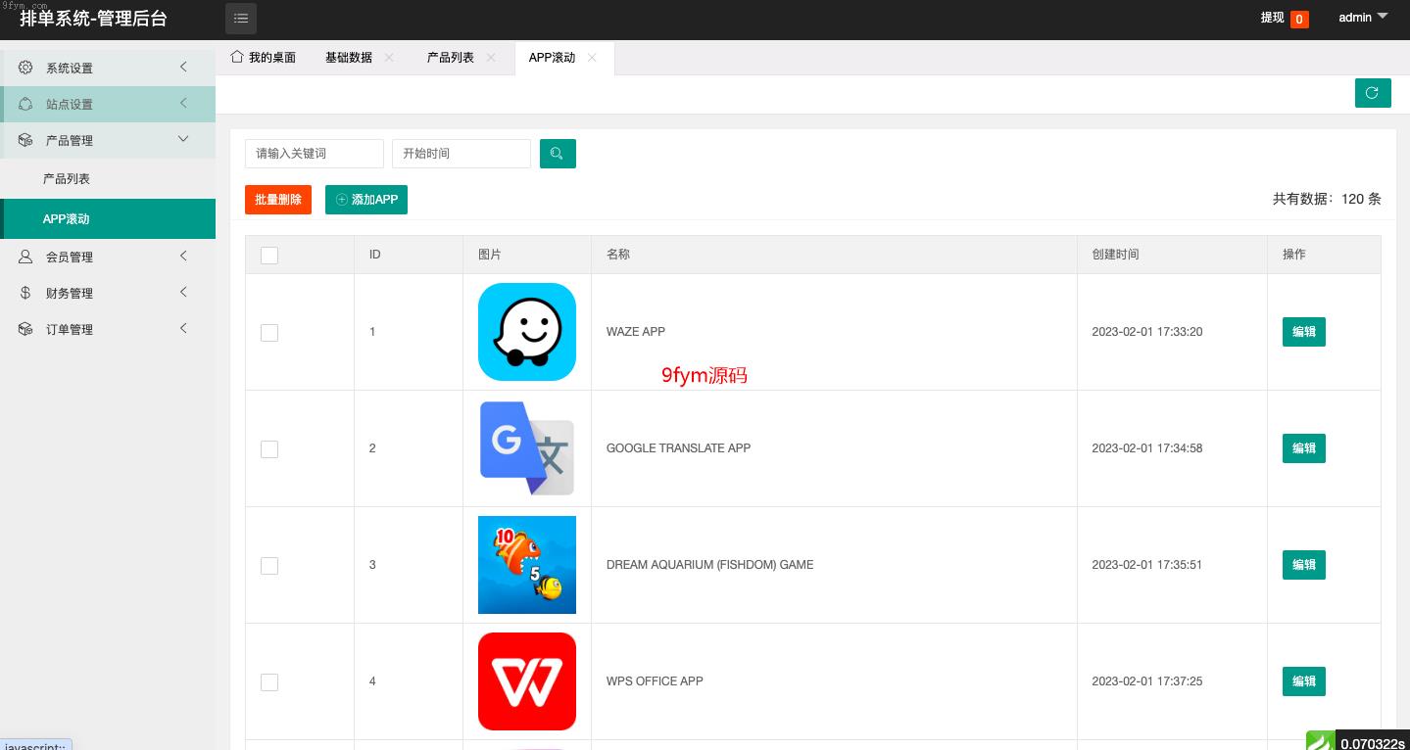Expand the 订单管理 sidebar section
This screenshot has height=750, width=1410.
[108, 329]
